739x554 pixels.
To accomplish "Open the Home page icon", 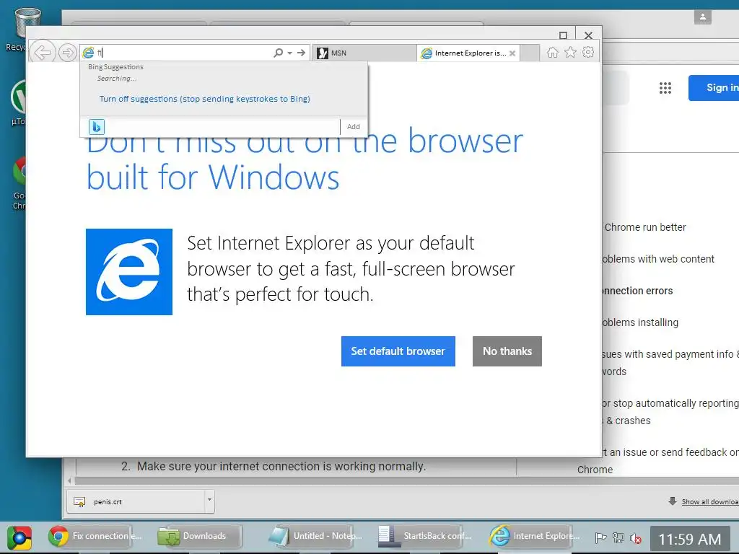I will pyautogui.click(x=552, y=52).
